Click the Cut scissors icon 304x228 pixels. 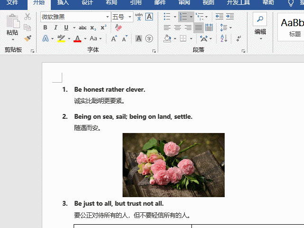point(28,17)
